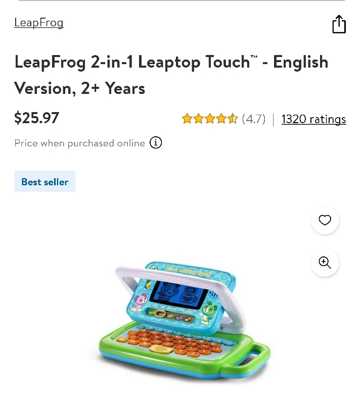Tap the Leaptop Touch product title
This screenshot has height=419, width=364.
171,75
